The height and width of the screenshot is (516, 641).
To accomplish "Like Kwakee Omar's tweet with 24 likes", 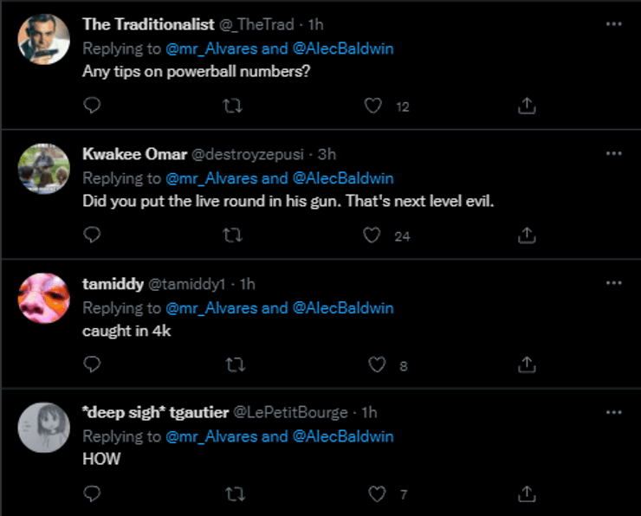I will pyautogui.click(x=373, y=235).
